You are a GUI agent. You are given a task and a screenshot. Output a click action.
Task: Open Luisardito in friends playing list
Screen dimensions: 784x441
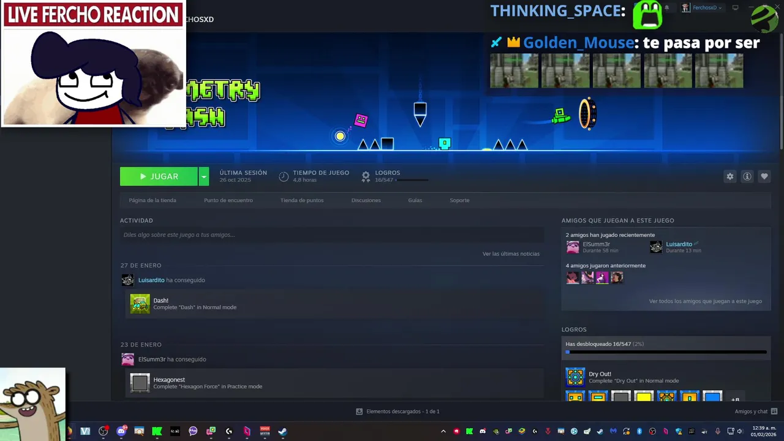point(679,244)
